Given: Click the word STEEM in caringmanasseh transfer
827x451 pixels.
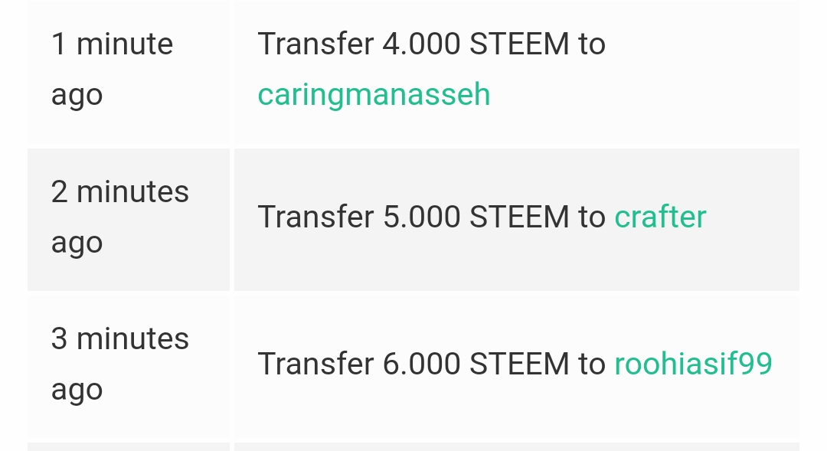Looking at the screenshot, I should (519, 44).
